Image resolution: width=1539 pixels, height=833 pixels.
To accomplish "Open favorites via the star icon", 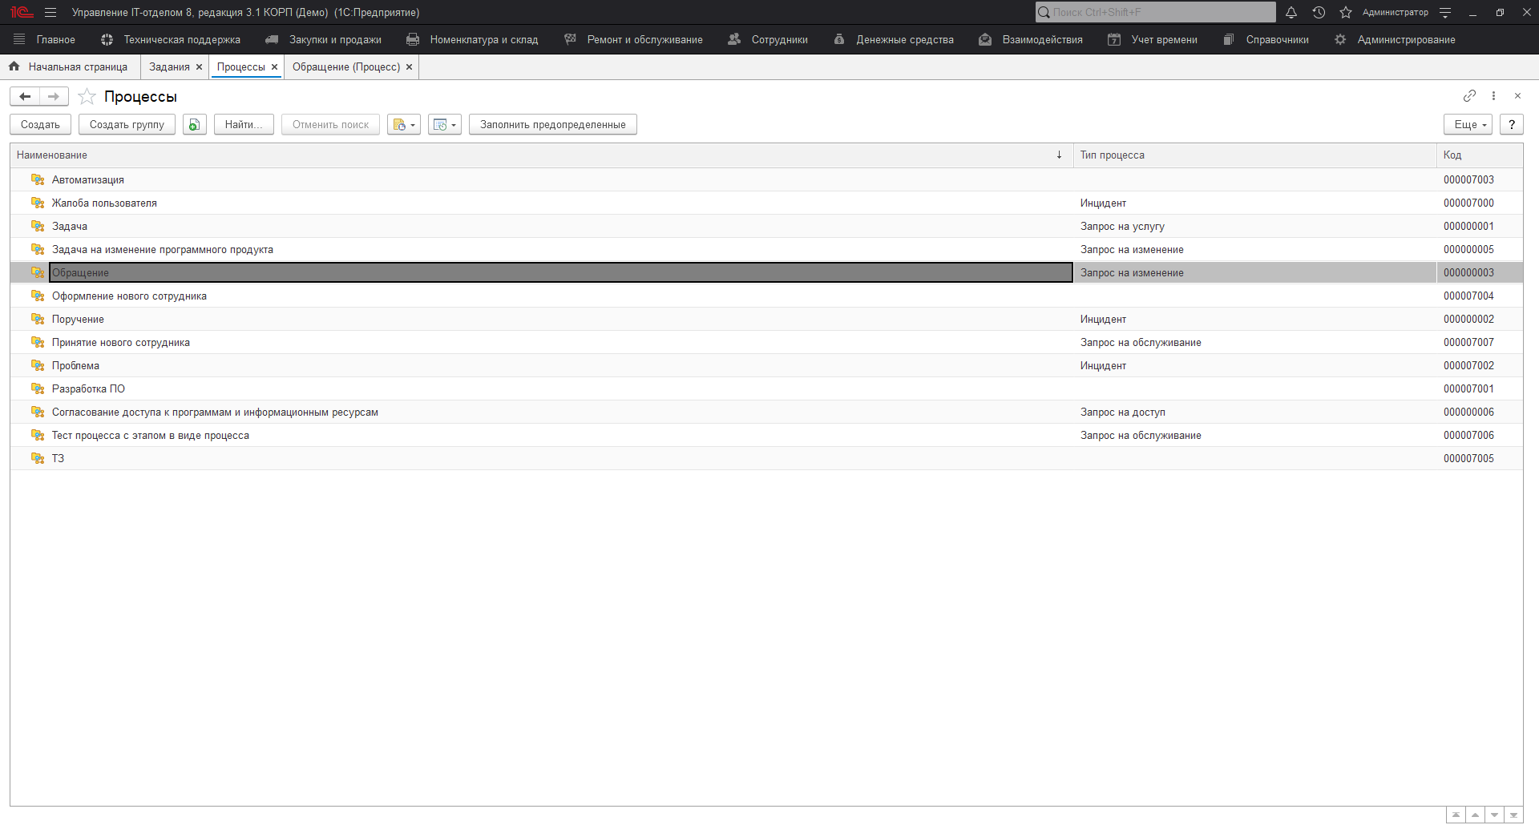I will pos(1345,12).
